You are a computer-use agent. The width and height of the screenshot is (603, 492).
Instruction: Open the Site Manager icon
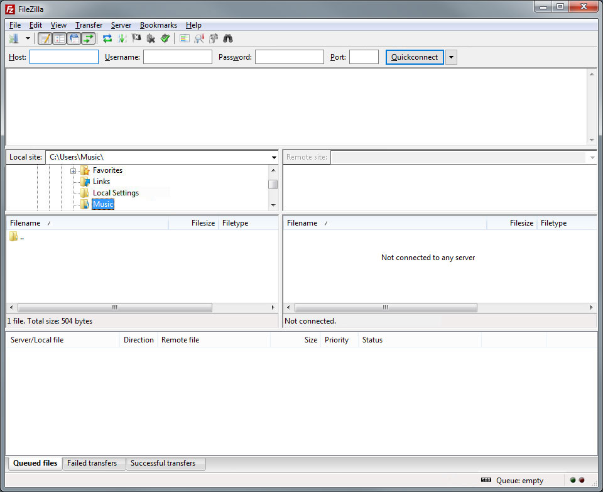click(14, 38)
